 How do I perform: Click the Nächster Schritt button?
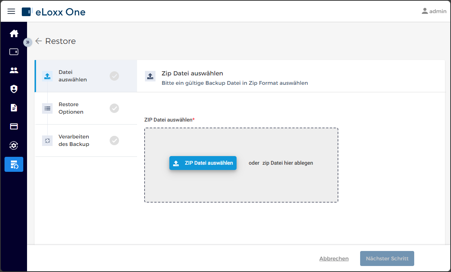tap(387, 258)
